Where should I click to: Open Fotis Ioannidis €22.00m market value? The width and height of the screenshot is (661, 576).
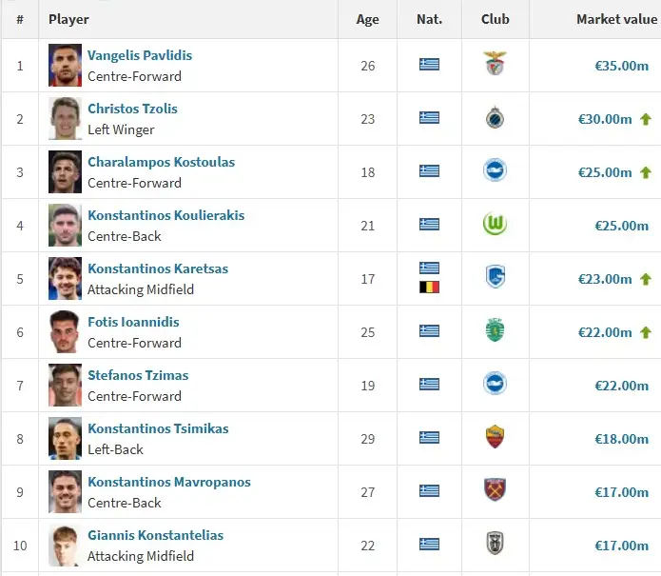605,332
